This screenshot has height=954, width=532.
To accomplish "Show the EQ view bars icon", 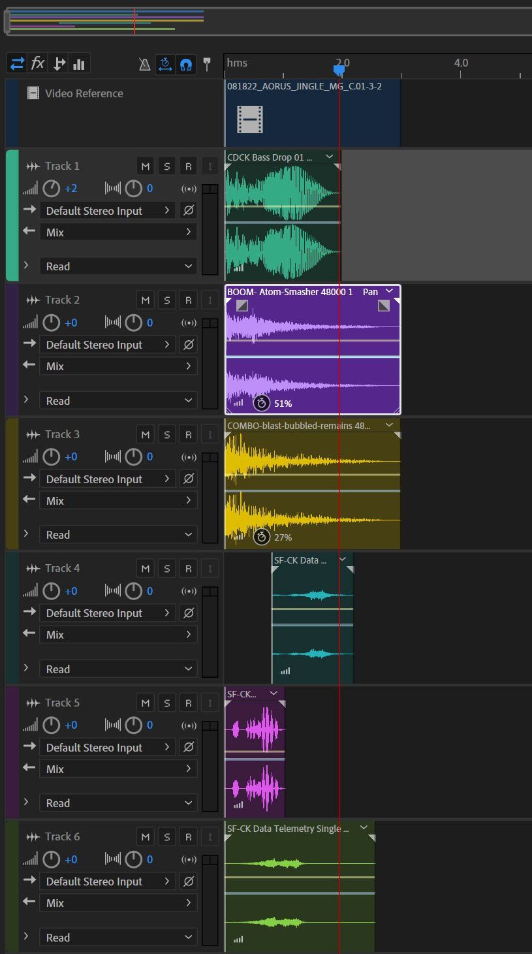I will (79, 63).
